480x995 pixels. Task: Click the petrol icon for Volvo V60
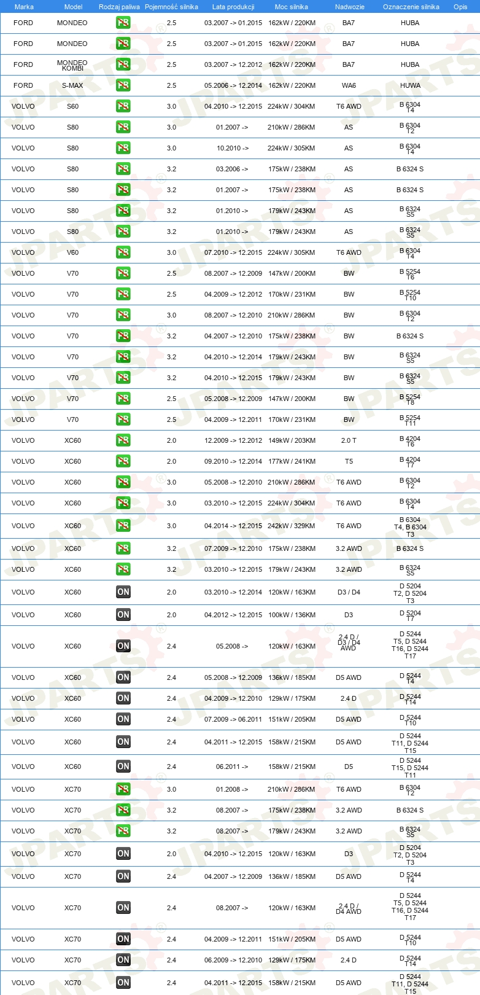123,252
